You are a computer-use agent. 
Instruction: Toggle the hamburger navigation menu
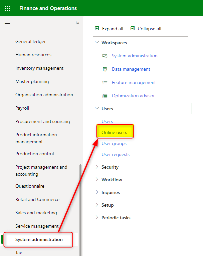[x=7, y=23]
